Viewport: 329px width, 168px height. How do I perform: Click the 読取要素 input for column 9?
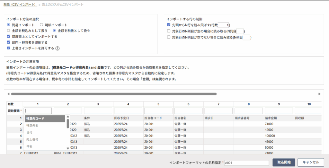coord(279,111)
